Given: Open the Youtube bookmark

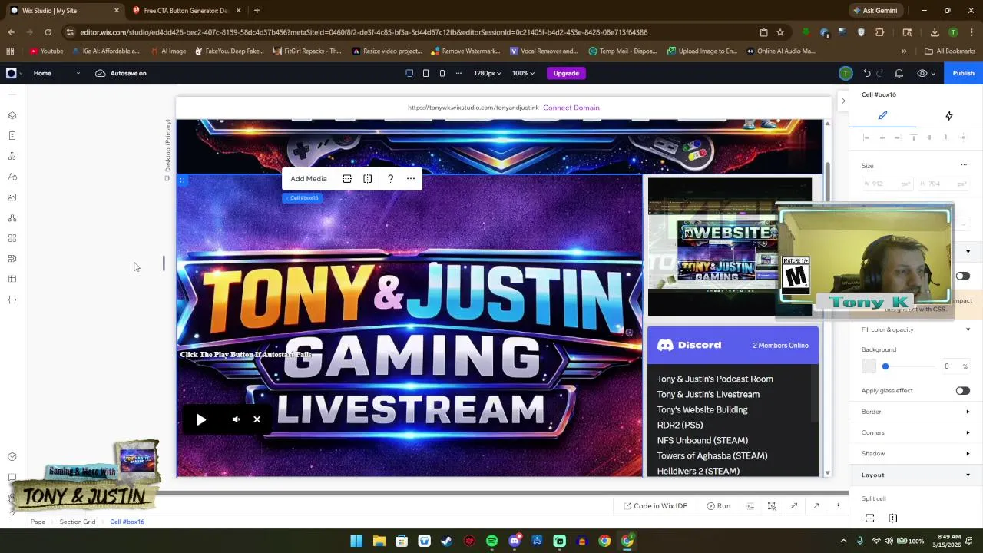Looking at the screenshot, I should (46, 51).
